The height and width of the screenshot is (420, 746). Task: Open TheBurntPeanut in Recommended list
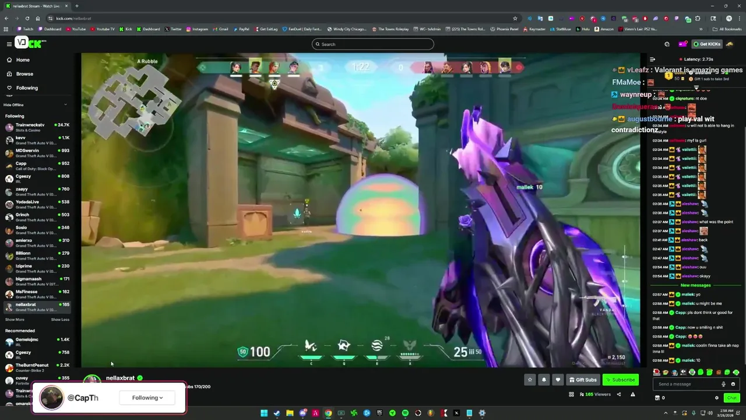(37, 367)
